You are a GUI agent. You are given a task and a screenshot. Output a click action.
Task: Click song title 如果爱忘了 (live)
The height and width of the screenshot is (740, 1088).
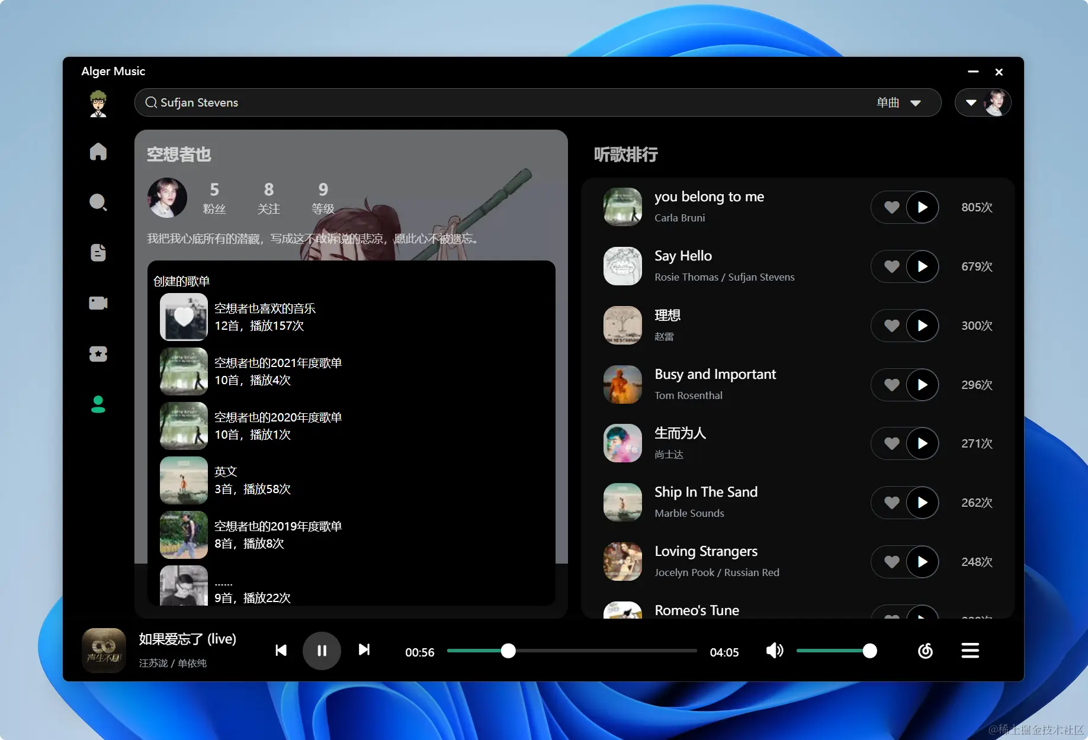click(187, 639)
